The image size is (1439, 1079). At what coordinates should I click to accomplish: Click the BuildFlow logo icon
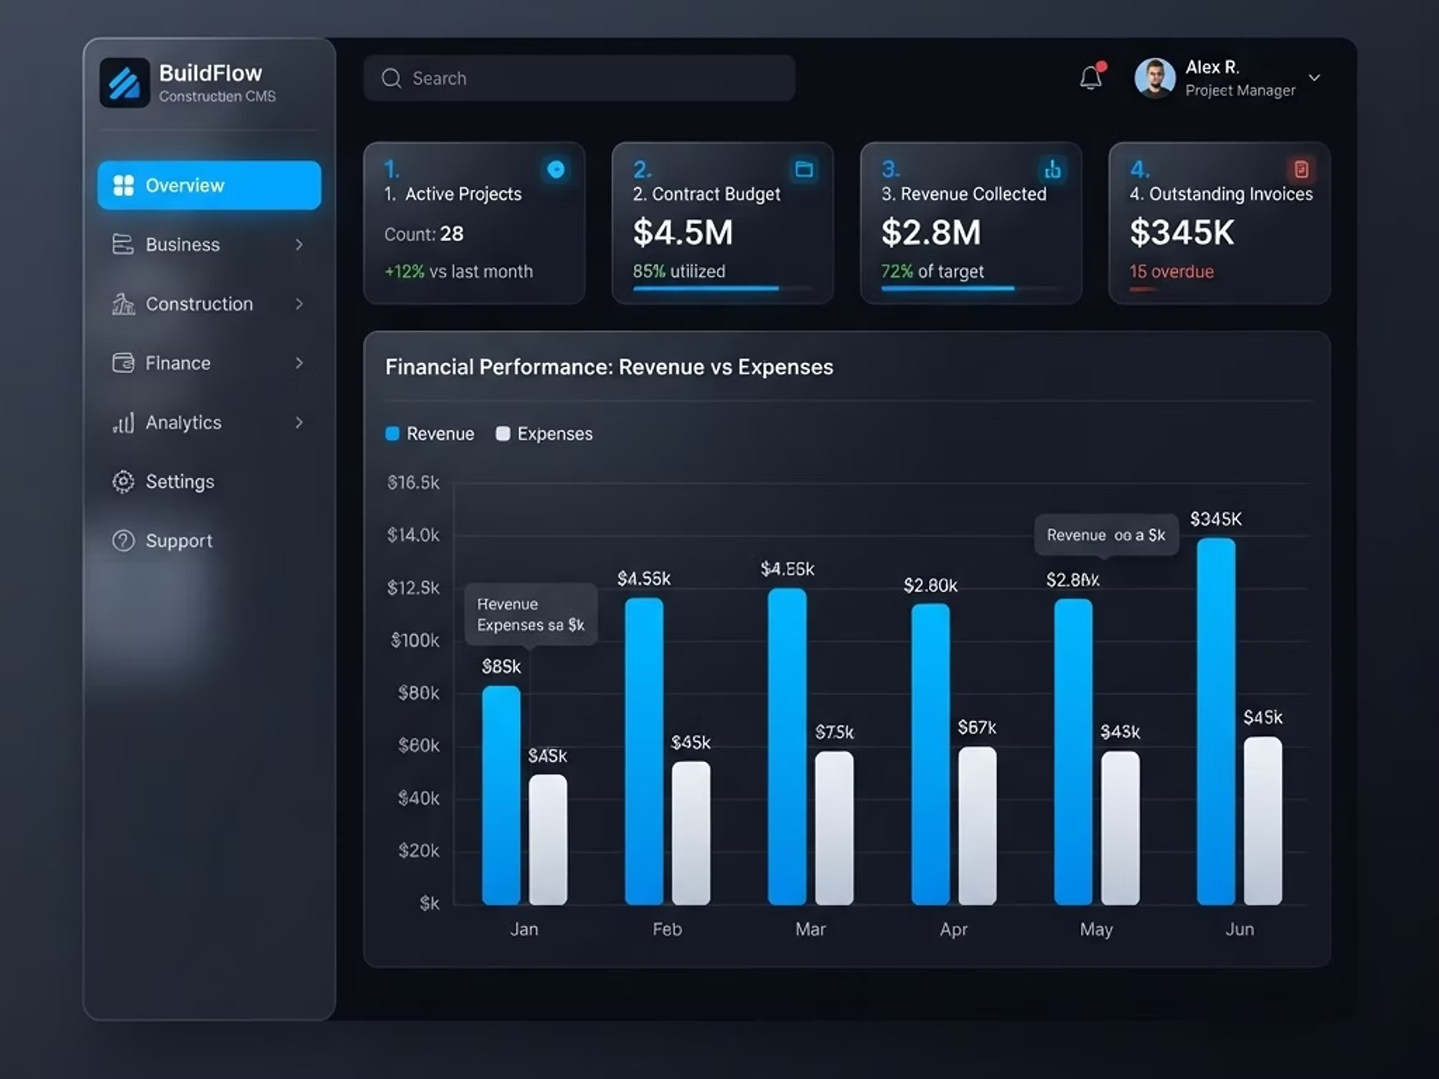click(x=125, y=83)
